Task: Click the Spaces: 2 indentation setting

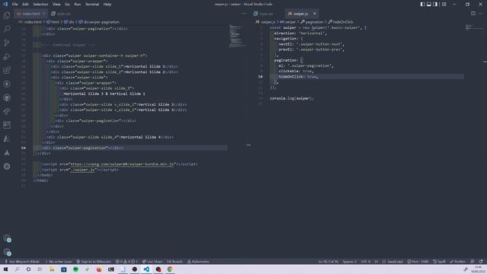Action: click(349, 262)
